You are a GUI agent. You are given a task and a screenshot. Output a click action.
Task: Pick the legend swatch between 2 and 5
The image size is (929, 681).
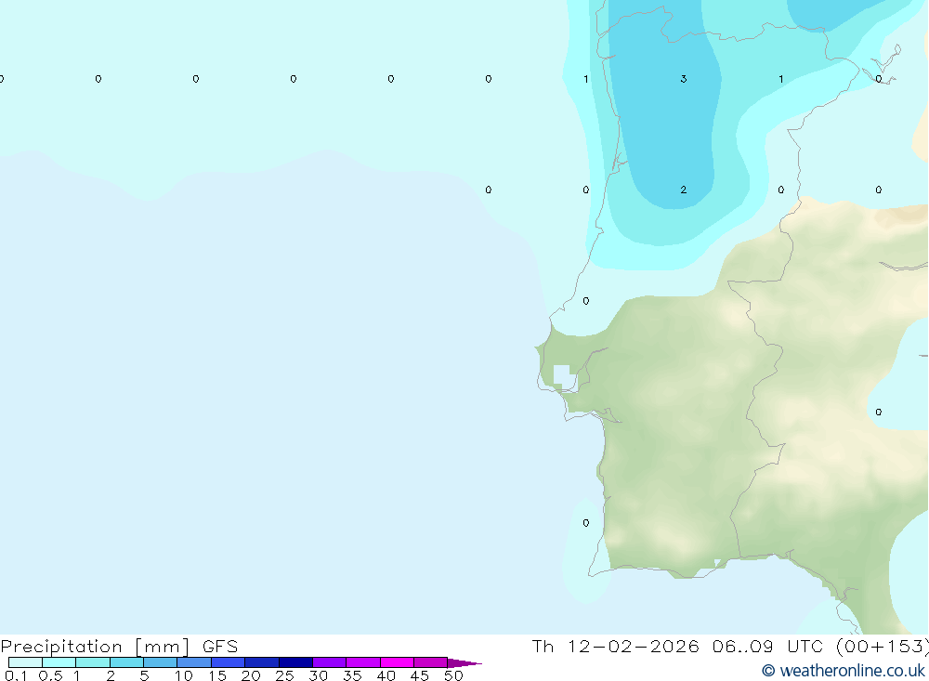pos(126,662)
